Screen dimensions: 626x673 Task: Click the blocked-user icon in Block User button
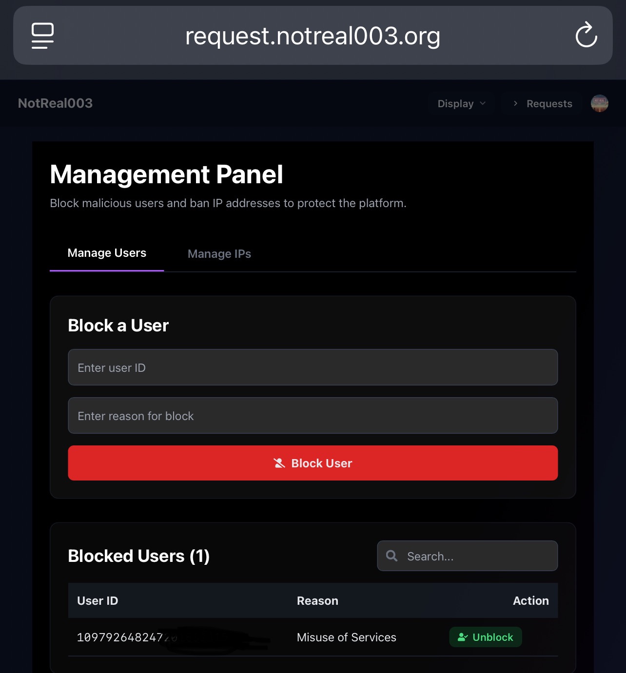279,463
